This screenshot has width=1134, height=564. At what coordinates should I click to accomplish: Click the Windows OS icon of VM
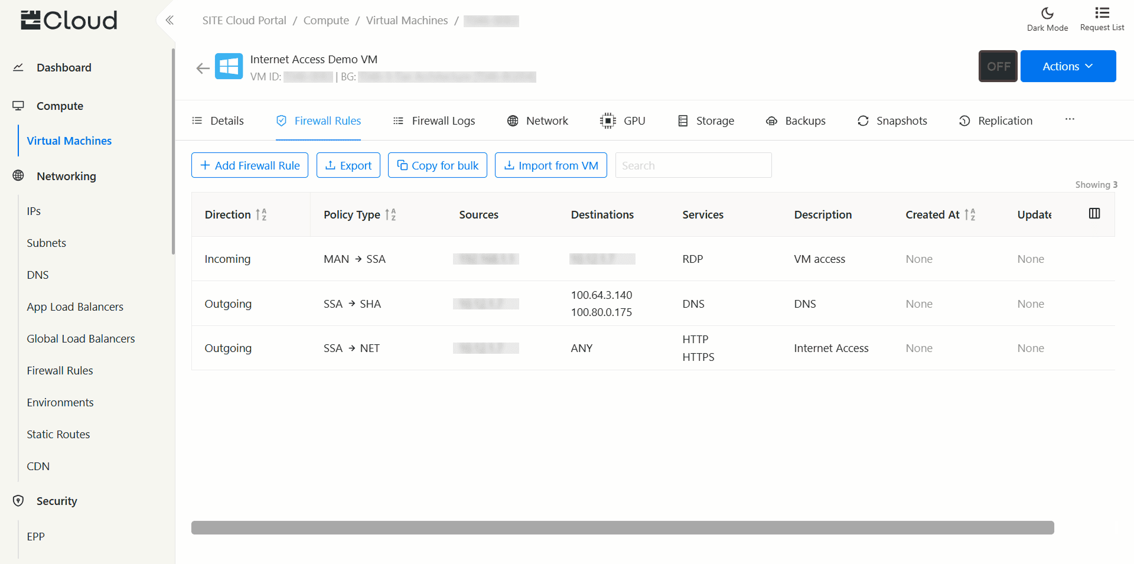click(229, 67)
